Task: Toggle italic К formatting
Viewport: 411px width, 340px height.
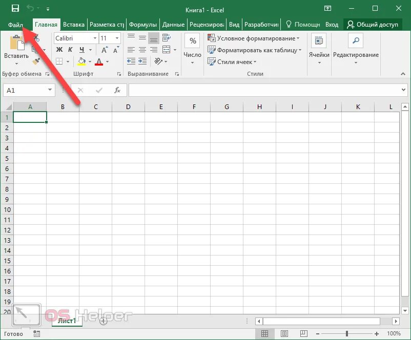Action: coord(70,50)
